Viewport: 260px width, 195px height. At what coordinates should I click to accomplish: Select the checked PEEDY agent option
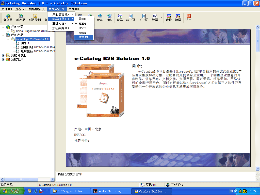tap(84, 24)
